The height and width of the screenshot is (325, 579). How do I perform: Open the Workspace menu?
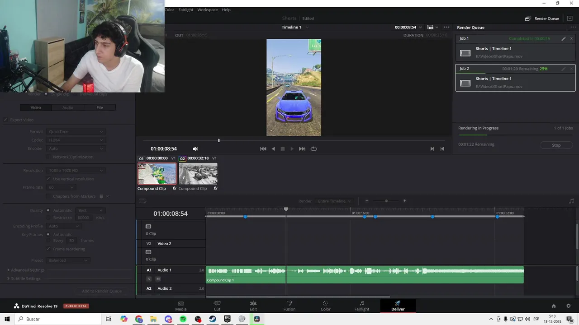tap(208, 9)
